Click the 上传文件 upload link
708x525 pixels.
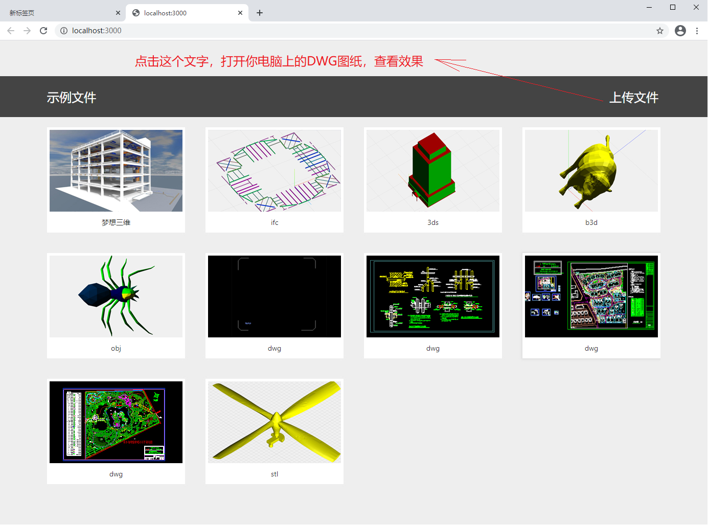(634, 97)
